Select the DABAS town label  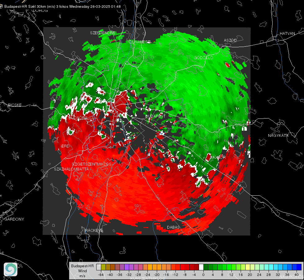(x=173, y=227)
